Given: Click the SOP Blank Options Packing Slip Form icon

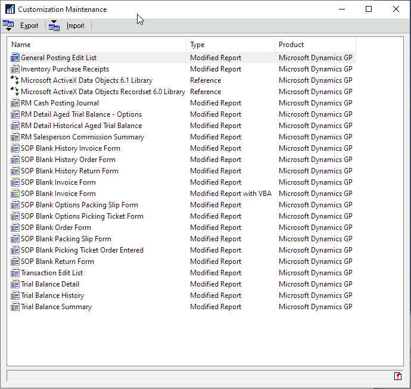Looking at the screenshot, I should click(15, 205).
